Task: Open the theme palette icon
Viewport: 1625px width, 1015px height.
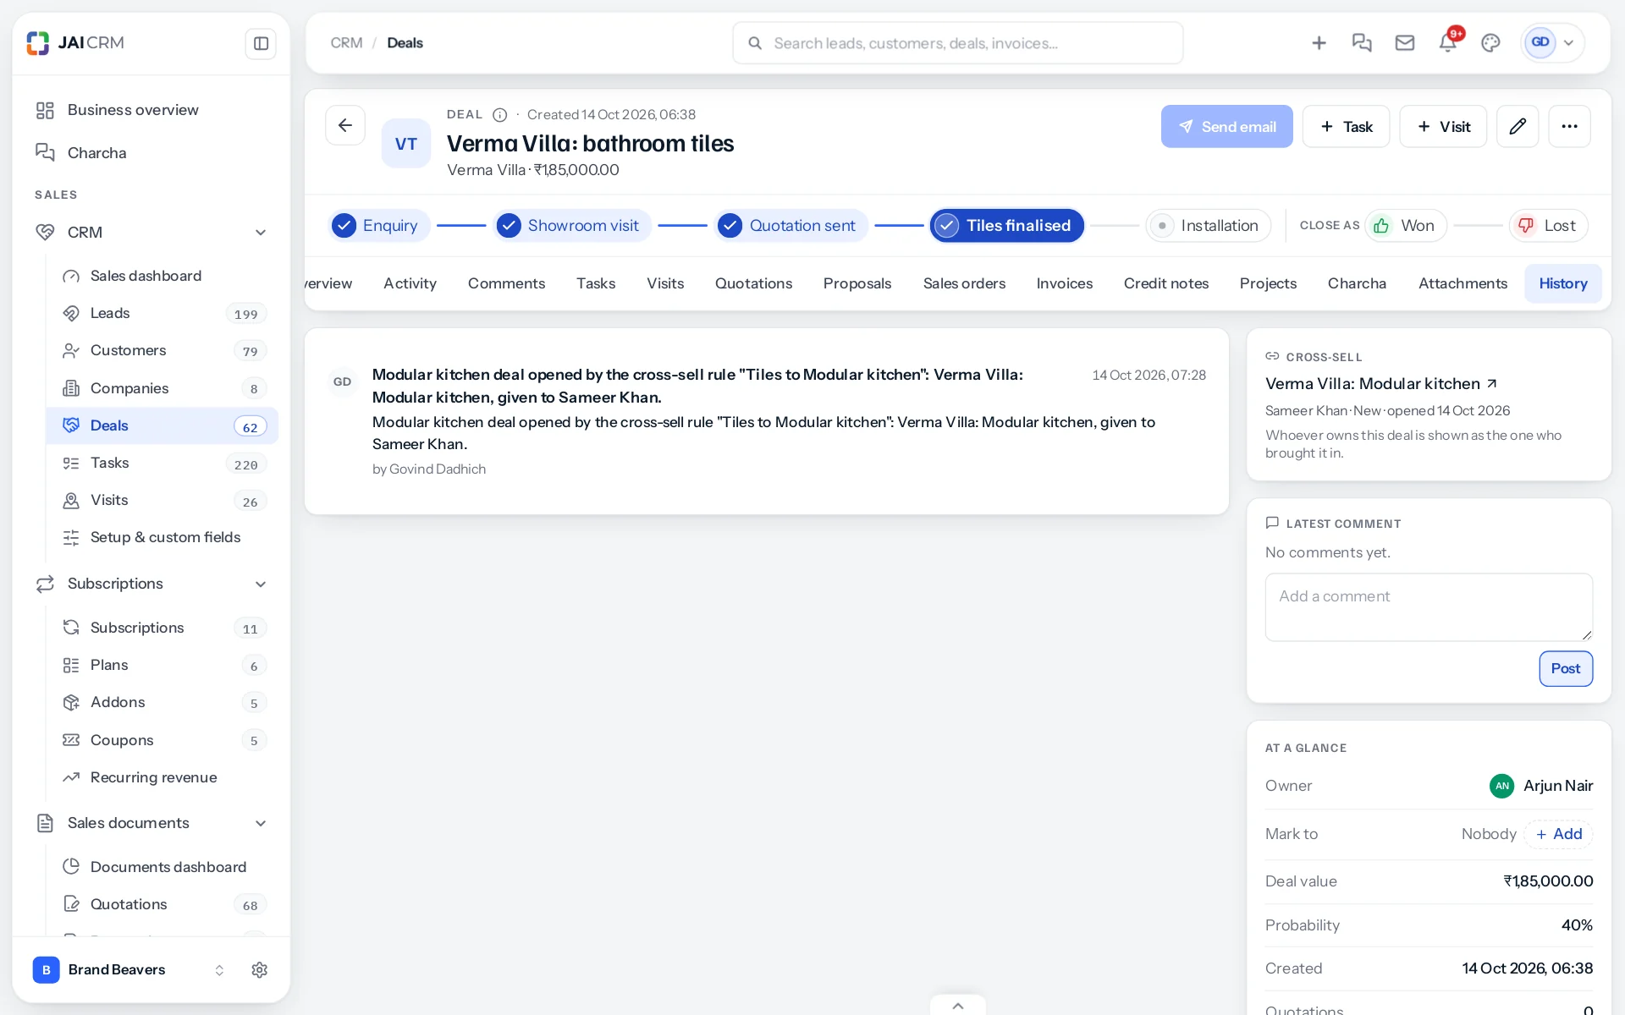Action: point(1490,43)
